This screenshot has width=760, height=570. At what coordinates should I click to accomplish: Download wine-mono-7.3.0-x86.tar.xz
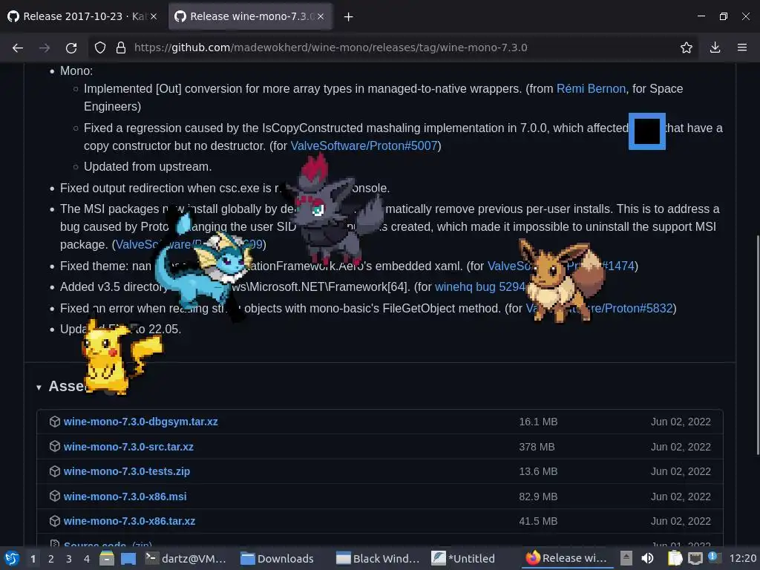tap(129, 521)
